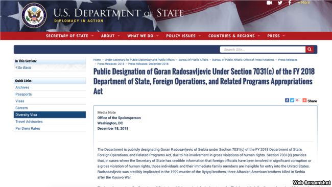Expand the Countries & Regions menu
This screenshot has width=332, height=187.
pyautogui.click(x=234, y=36)
